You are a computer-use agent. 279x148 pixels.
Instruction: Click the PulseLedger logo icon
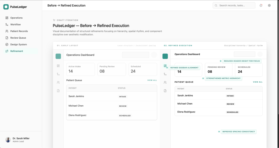click(6, 7)
